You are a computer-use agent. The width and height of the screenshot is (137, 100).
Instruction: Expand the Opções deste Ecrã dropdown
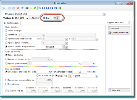130,23
